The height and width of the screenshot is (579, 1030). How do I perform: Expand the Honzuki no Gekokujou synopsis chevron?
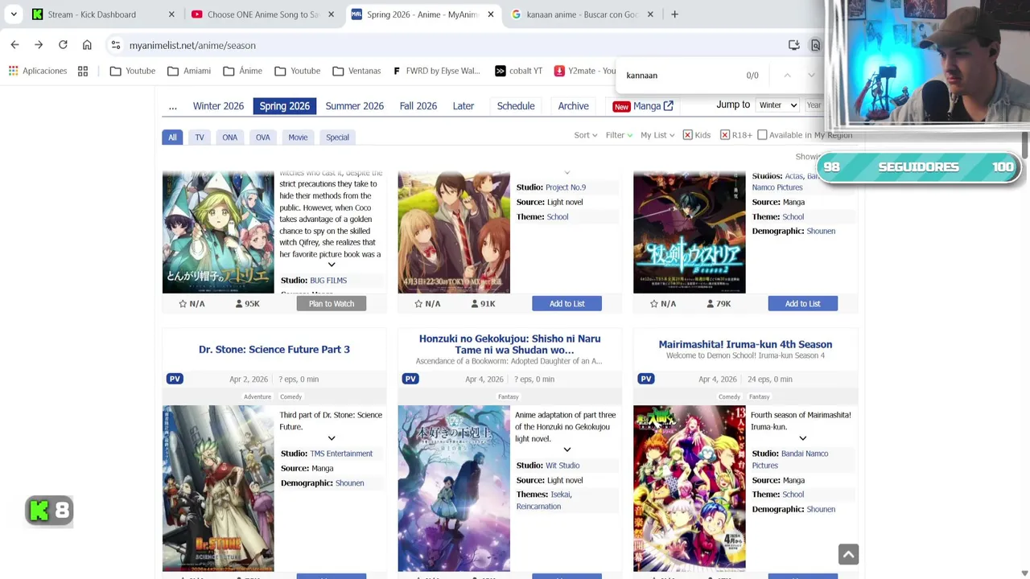pos(567,450)
